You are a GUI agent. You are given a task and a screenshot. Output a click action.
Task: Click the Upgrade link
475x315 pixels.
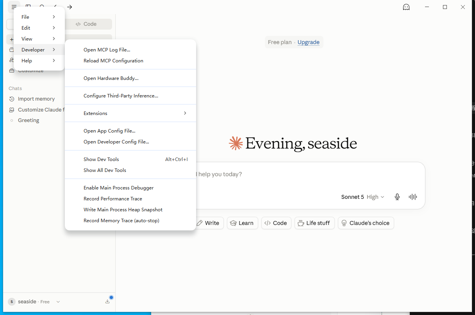point(309,42)
